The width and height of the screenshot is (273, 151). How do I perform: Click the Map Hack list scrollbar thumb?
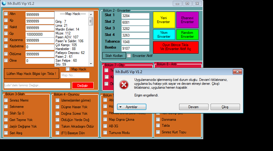(x=91, y=21)
